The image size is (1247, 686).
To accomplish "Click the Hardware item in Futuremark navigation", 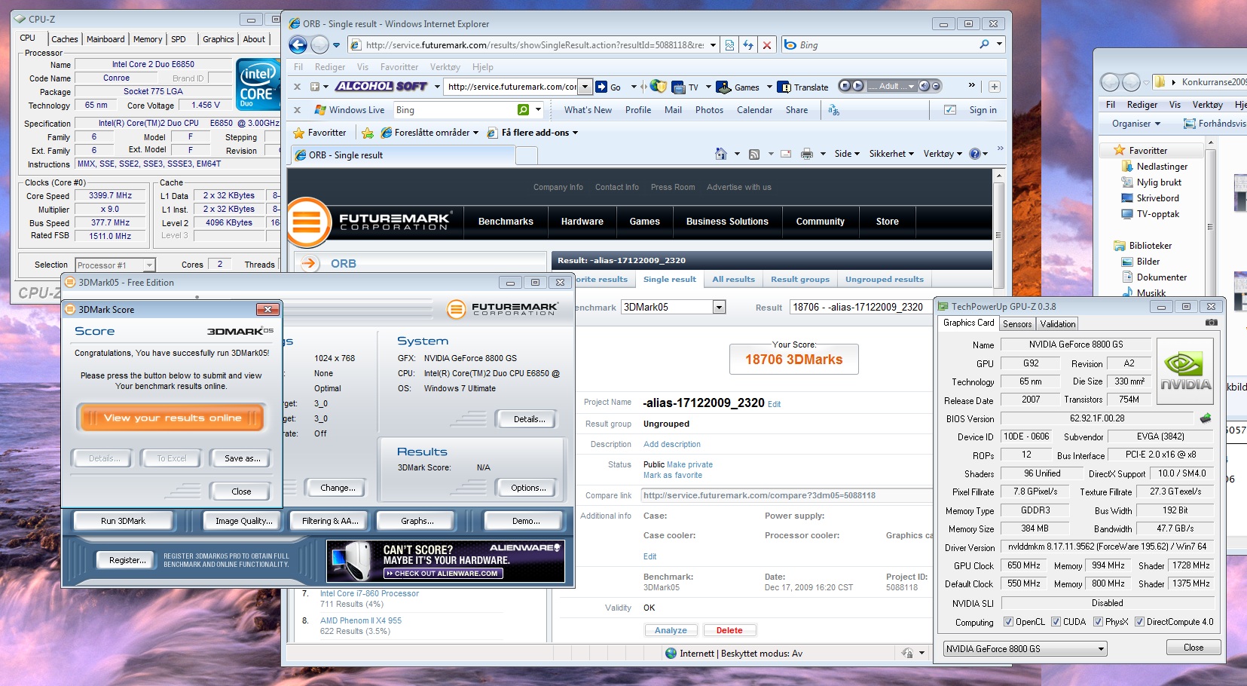I will click(582, 222).
